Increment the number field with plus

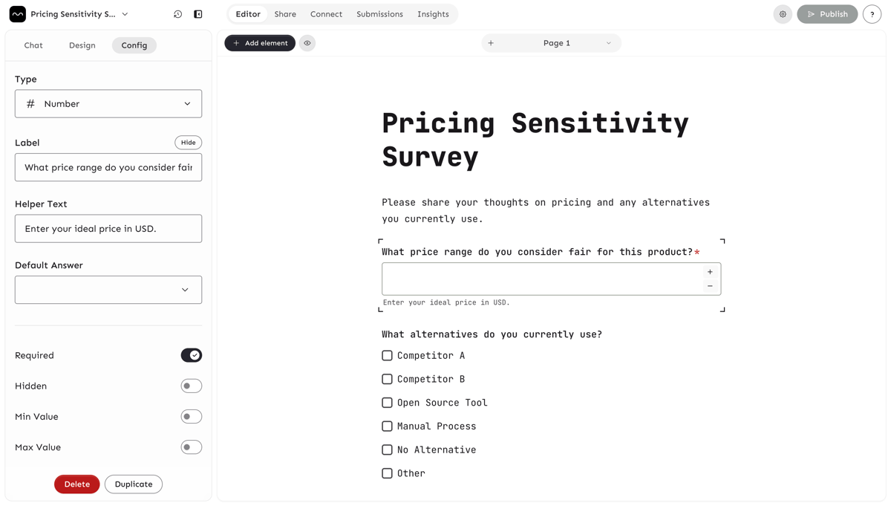pyautogui.click(x=710, y=272)
